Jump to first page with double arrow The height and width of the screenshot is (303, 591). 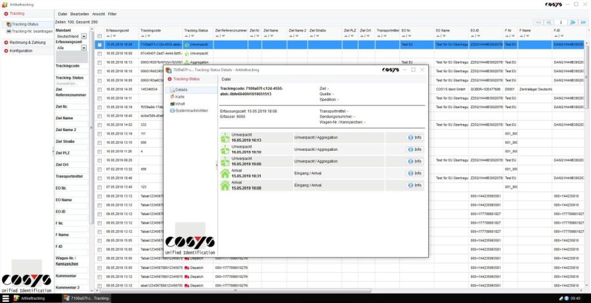538,22
